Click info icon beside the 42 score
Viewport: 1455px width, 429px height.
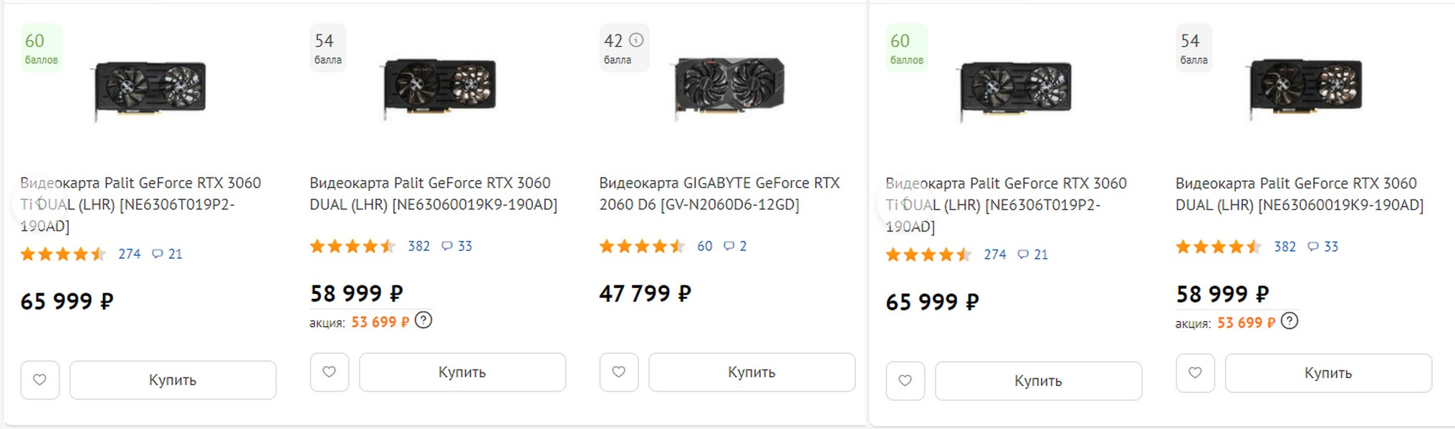tap(636, 40)
